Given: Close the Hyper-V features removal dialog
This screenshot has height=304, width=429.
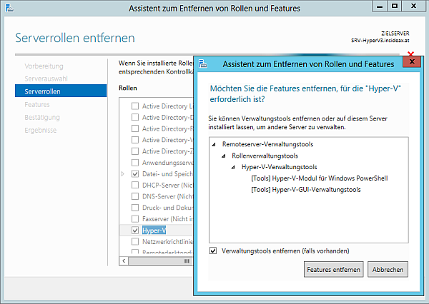Looking at the screenshot, I should 410,63.
